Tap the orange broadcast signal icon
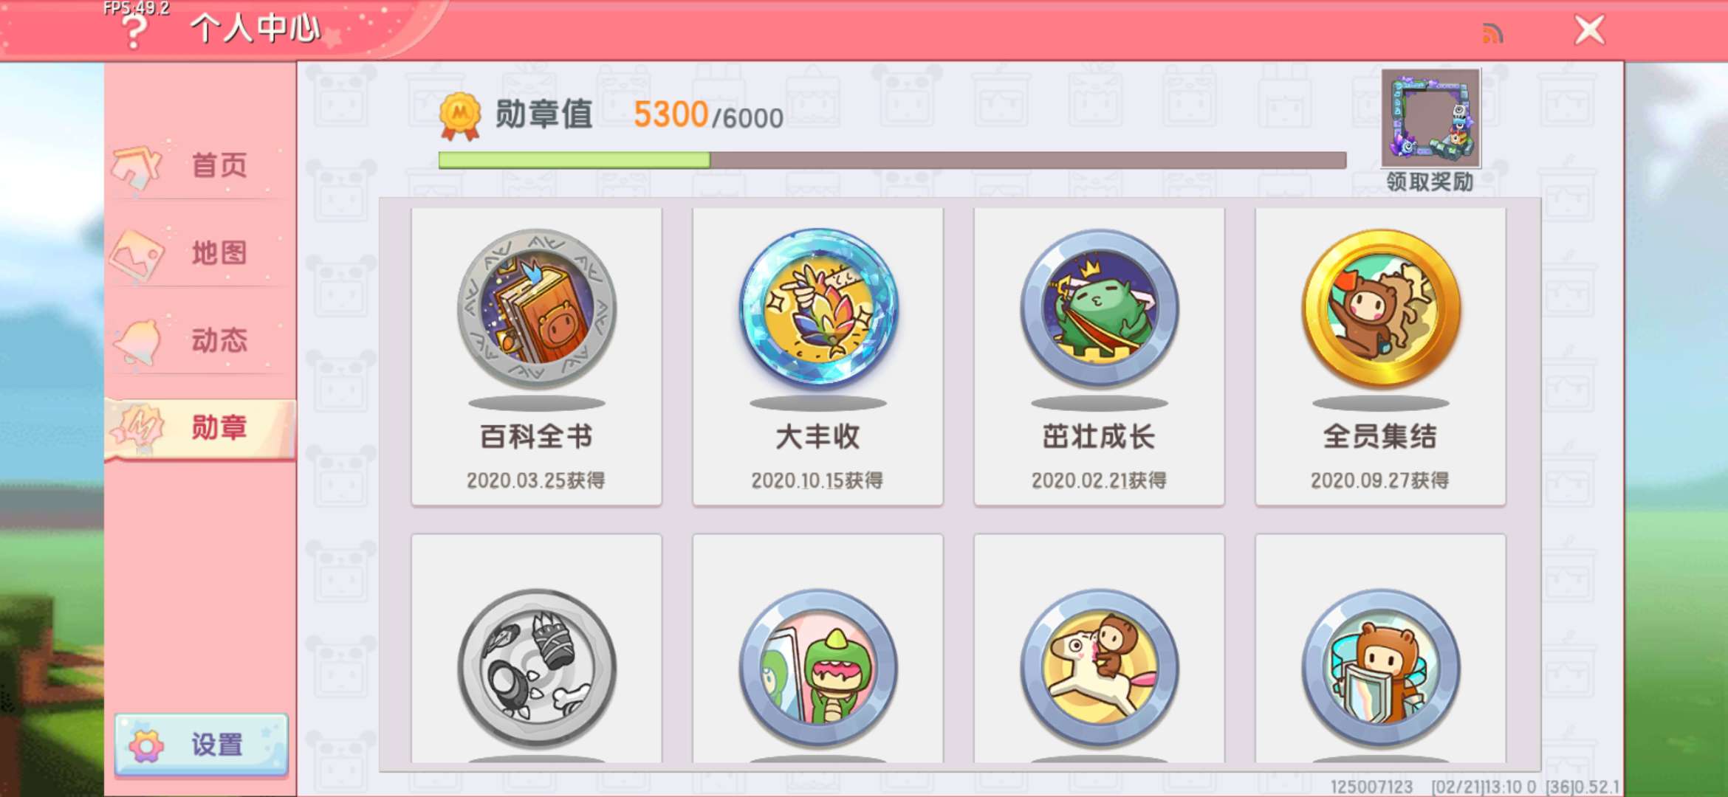The width and height of the screenshot is (1728, 797). pyautogui.click(x=1492, y=33)
